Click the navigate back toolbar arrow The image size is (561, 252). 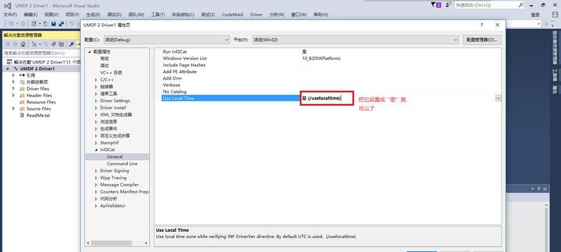click(11, 23)
